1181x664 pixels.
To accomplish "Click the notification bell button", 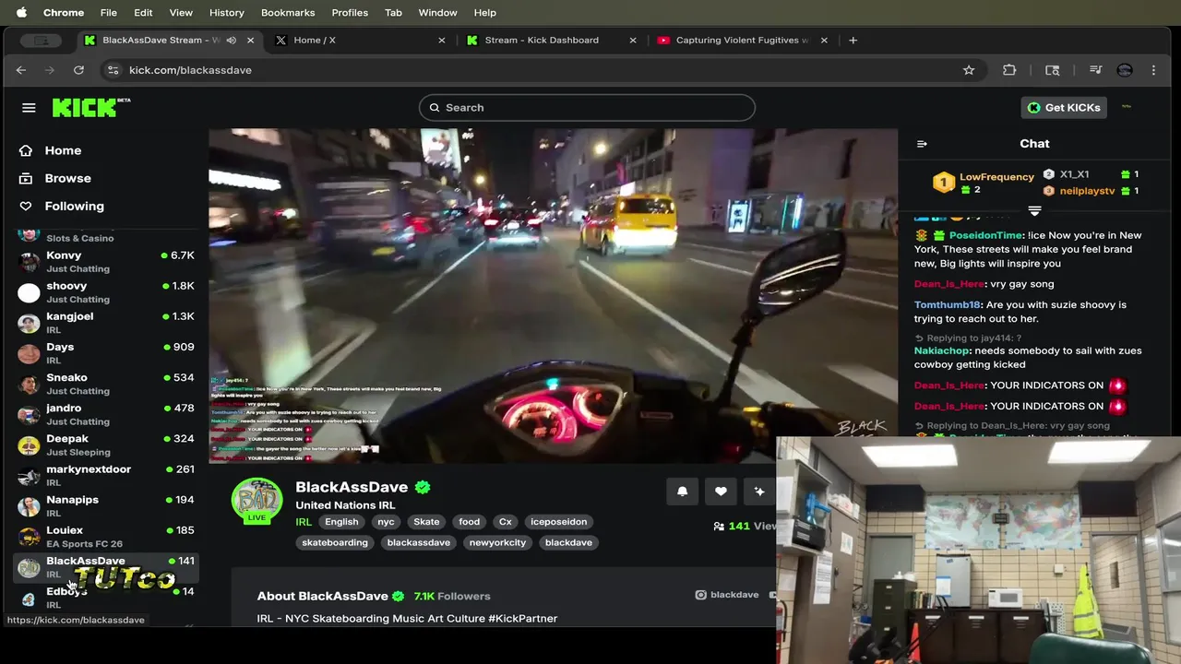I will pyautogui.click(x=682, y=492).
